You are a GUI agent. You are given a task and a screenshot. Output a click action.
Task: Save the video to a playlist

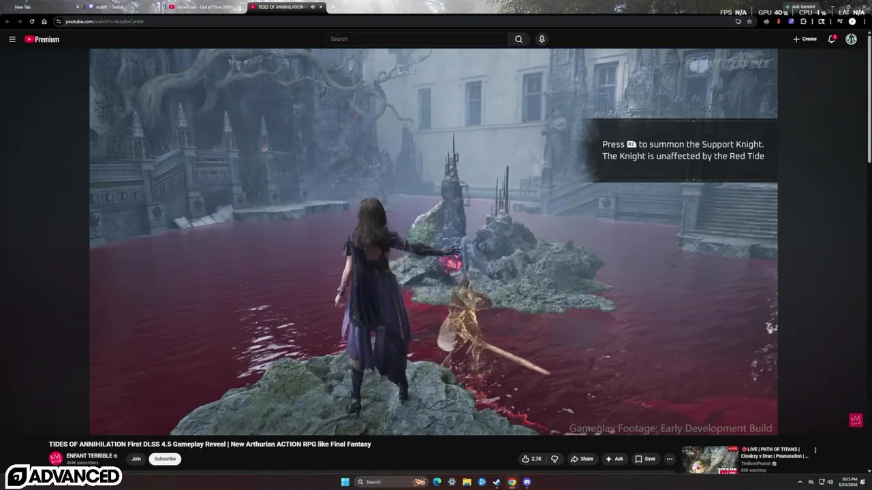click(645, 459)
